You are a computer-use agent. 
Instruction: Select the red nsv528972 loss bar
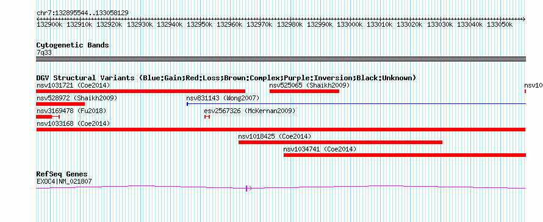pyautogui.click(x=60, y=104)
